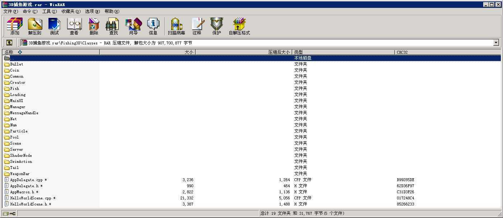Launch the 向导 (Wizard) toolbar icon
Image resolution: width=503 pixels, height=218 pixels.
(x=133, y=26)
